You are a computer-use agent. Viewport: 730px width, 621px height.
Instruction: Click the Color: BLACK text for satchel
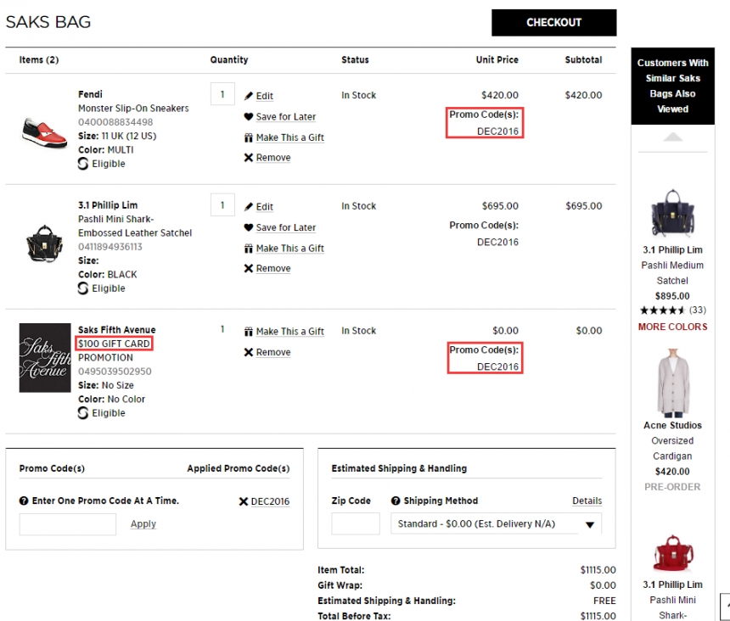pyautogui.click(x=108, y=275)
